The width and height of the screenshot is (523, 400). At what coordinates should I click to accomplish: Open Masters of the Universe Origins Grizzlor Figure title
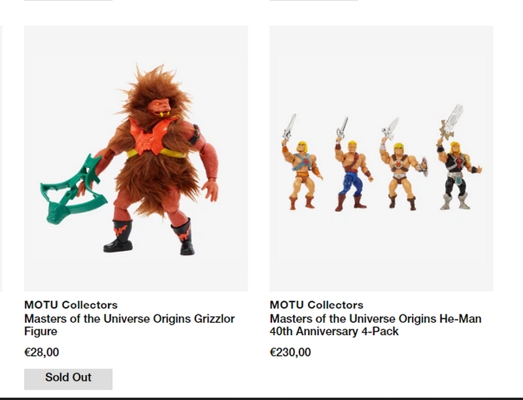click(129, 325)
